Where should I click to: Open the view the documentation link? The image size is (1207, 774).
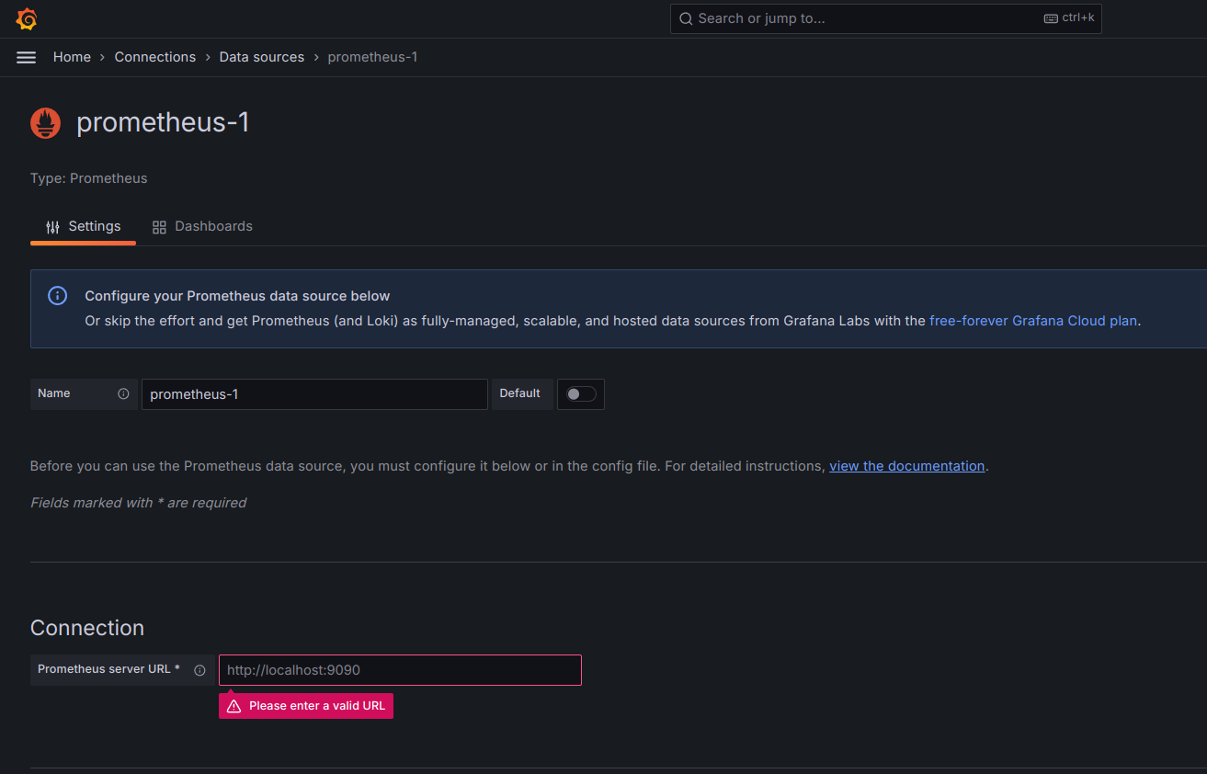906,466
